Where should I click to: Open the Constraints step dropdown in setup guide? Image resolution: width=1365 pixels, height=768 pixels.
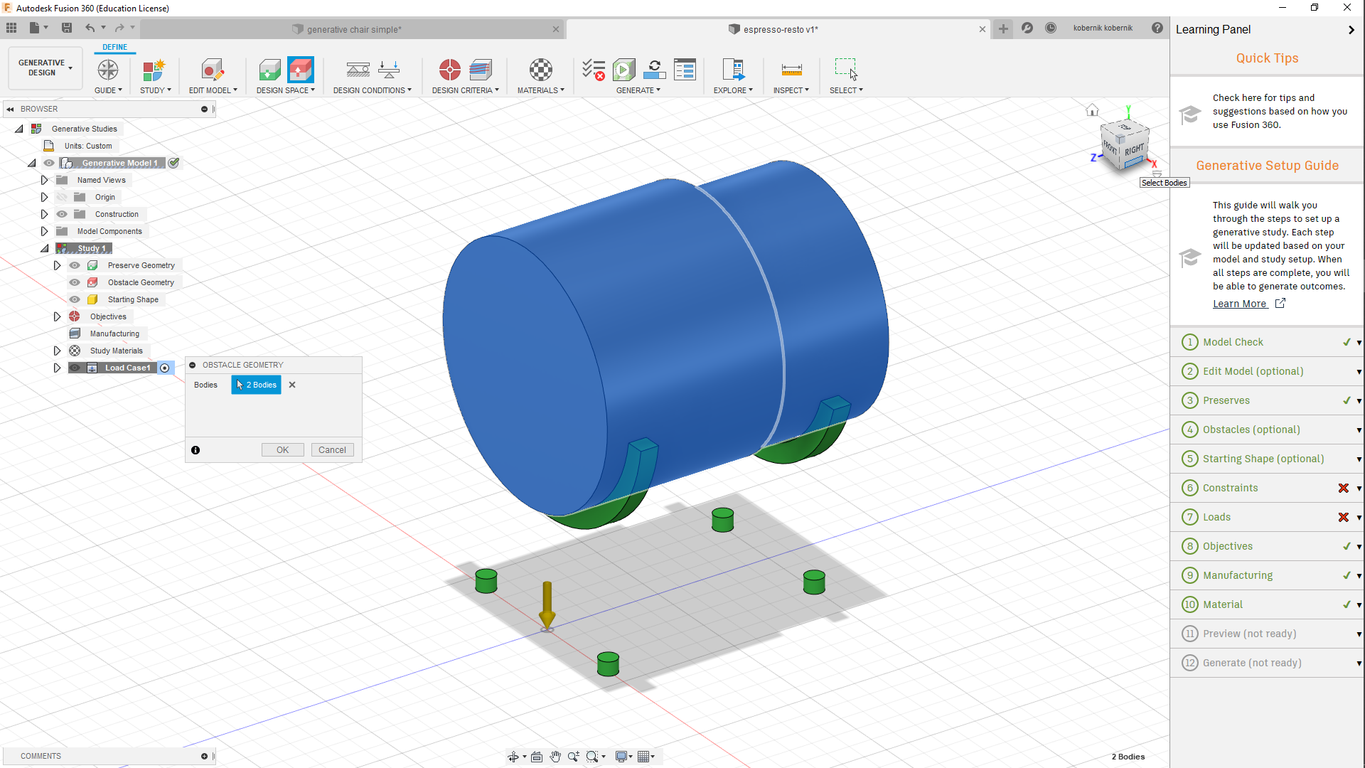[1358, 488]
